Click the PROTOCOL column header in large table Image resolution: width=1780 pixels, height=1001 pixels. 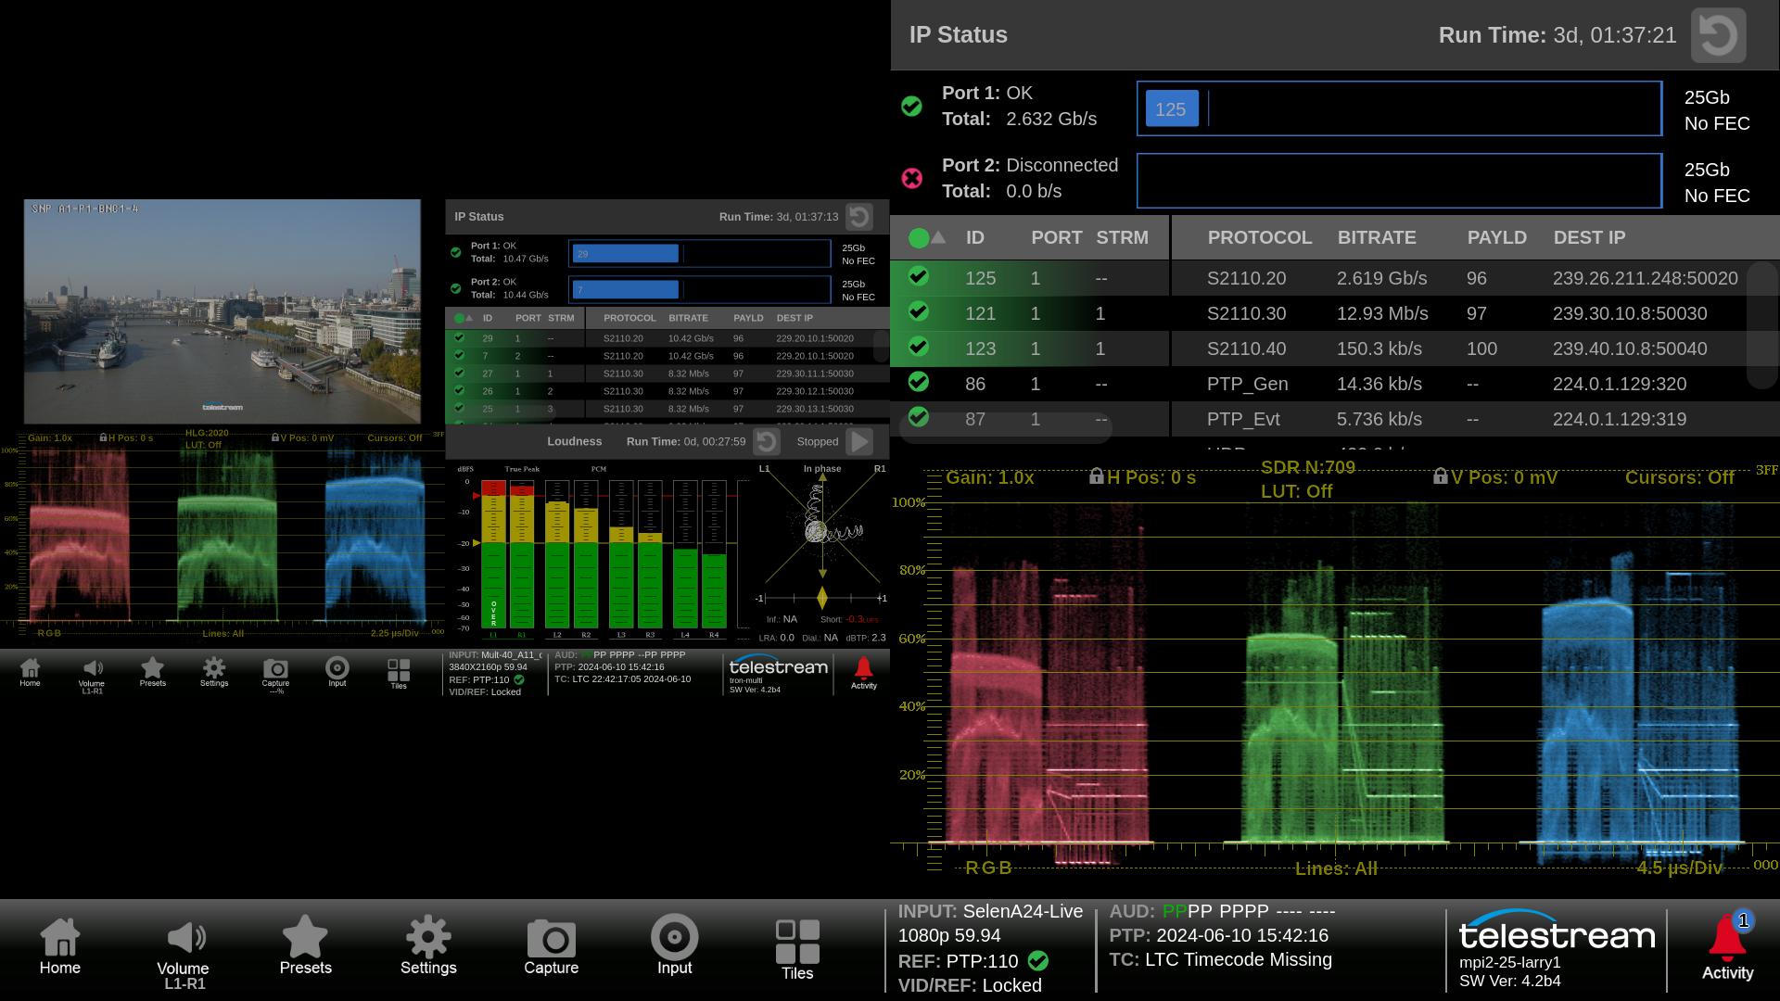click(1259, 237)
